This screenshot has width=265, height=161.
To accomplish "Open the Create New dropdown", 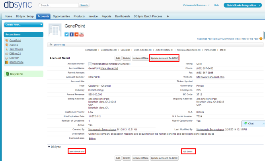I will click(x=23, y=25).
